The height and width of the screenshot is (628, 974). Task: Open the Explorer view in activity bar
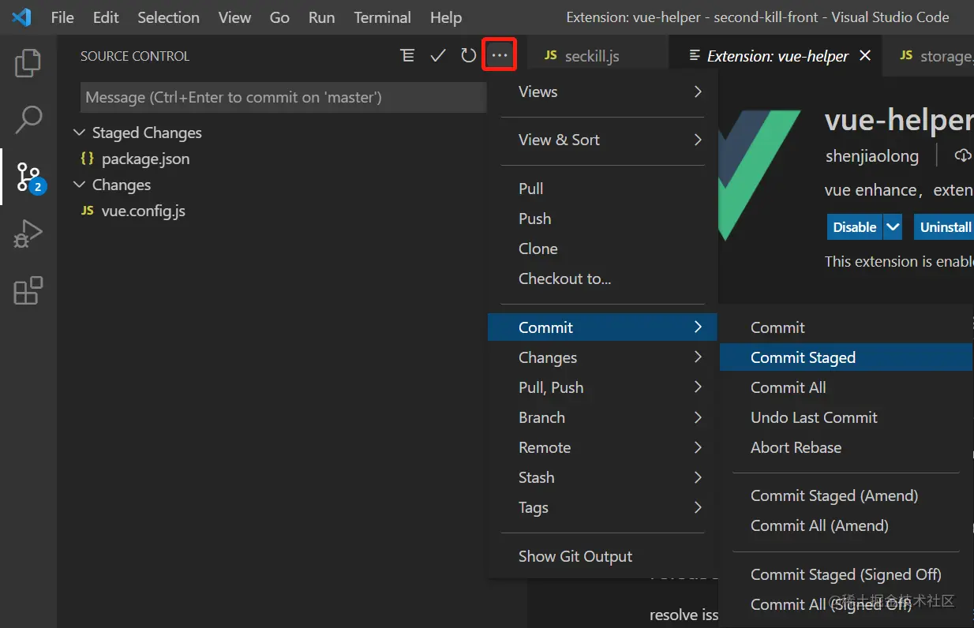[x=28, y=64]
